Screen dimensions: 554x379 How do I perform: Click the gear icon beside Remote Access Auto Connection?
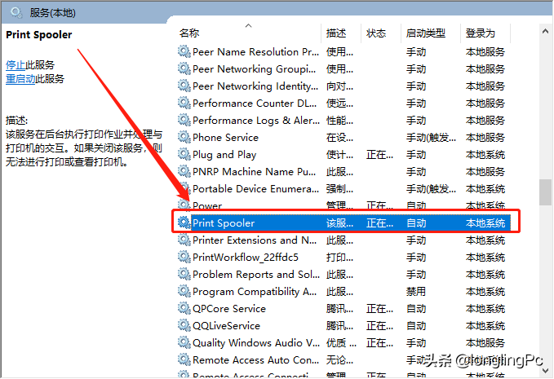(184, 359)
